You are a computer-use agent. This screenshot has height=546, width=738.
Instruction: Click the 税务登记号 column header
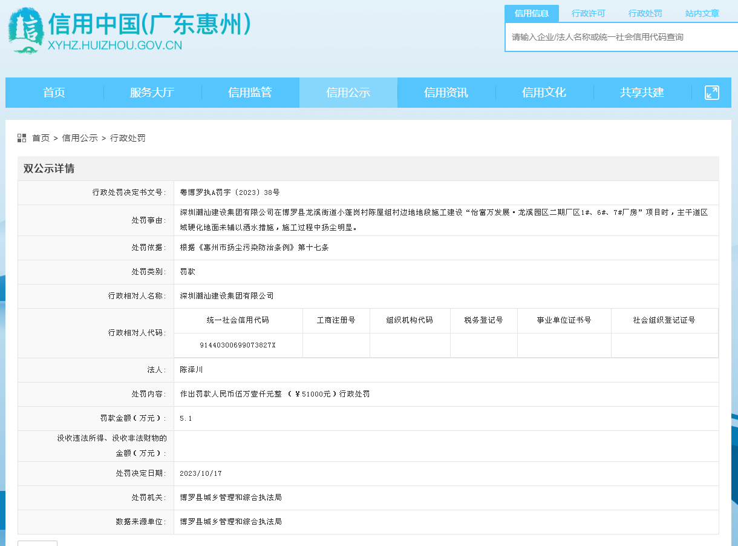tap(484, 320)
